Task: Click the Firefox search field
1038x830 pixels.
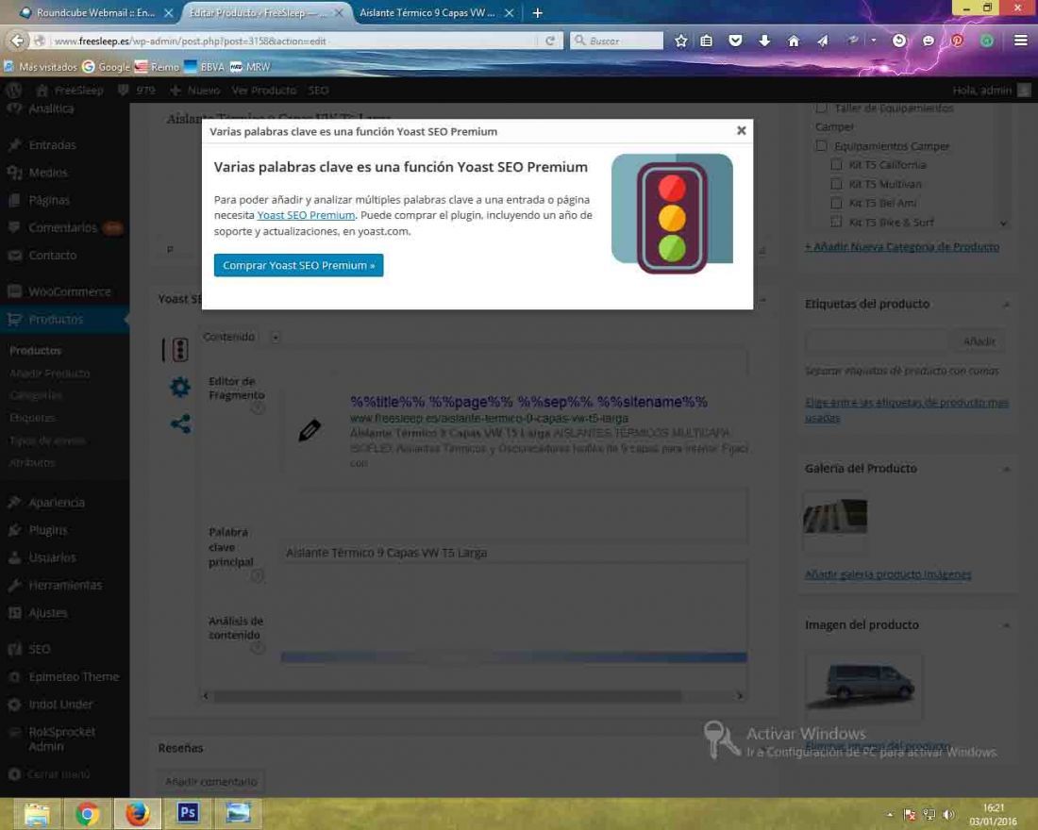Action: point(616,41)
